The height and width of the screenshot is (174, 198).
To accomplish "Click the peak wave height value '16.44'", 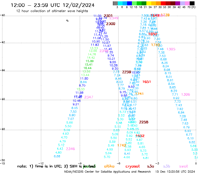I will (87, 68).
